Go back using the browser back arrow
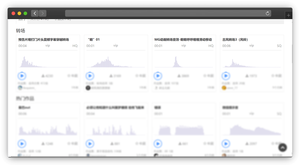The image size is (300, 165). pyautogui.click(x=35, y=13)
